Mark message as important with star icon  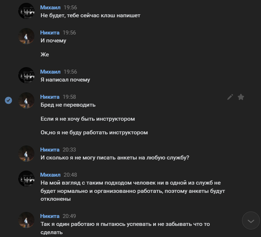pos(241,97)
